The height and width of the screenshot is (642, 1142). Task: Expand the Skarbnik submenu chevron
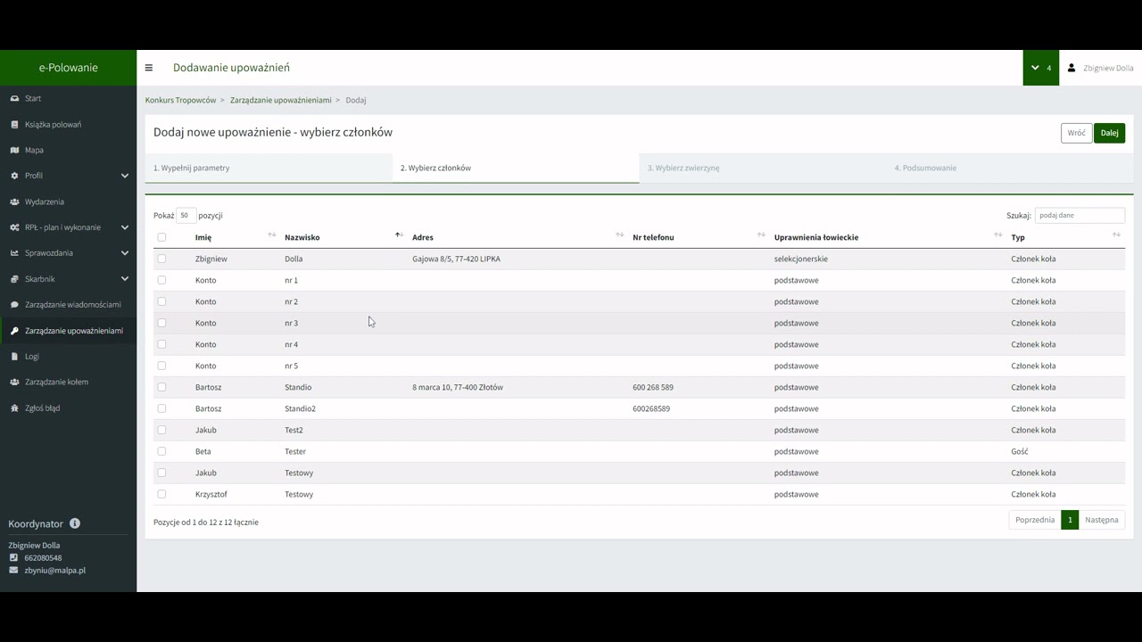(x=125, y=279)
